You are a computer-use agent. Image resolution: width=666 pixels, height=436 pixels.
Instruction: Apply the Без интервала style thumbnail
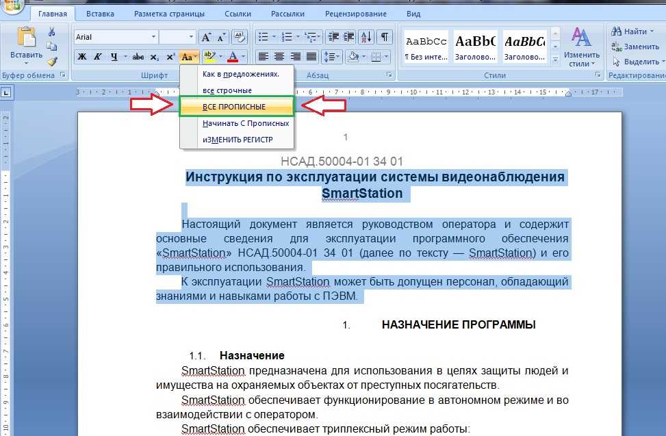[426, 46]
